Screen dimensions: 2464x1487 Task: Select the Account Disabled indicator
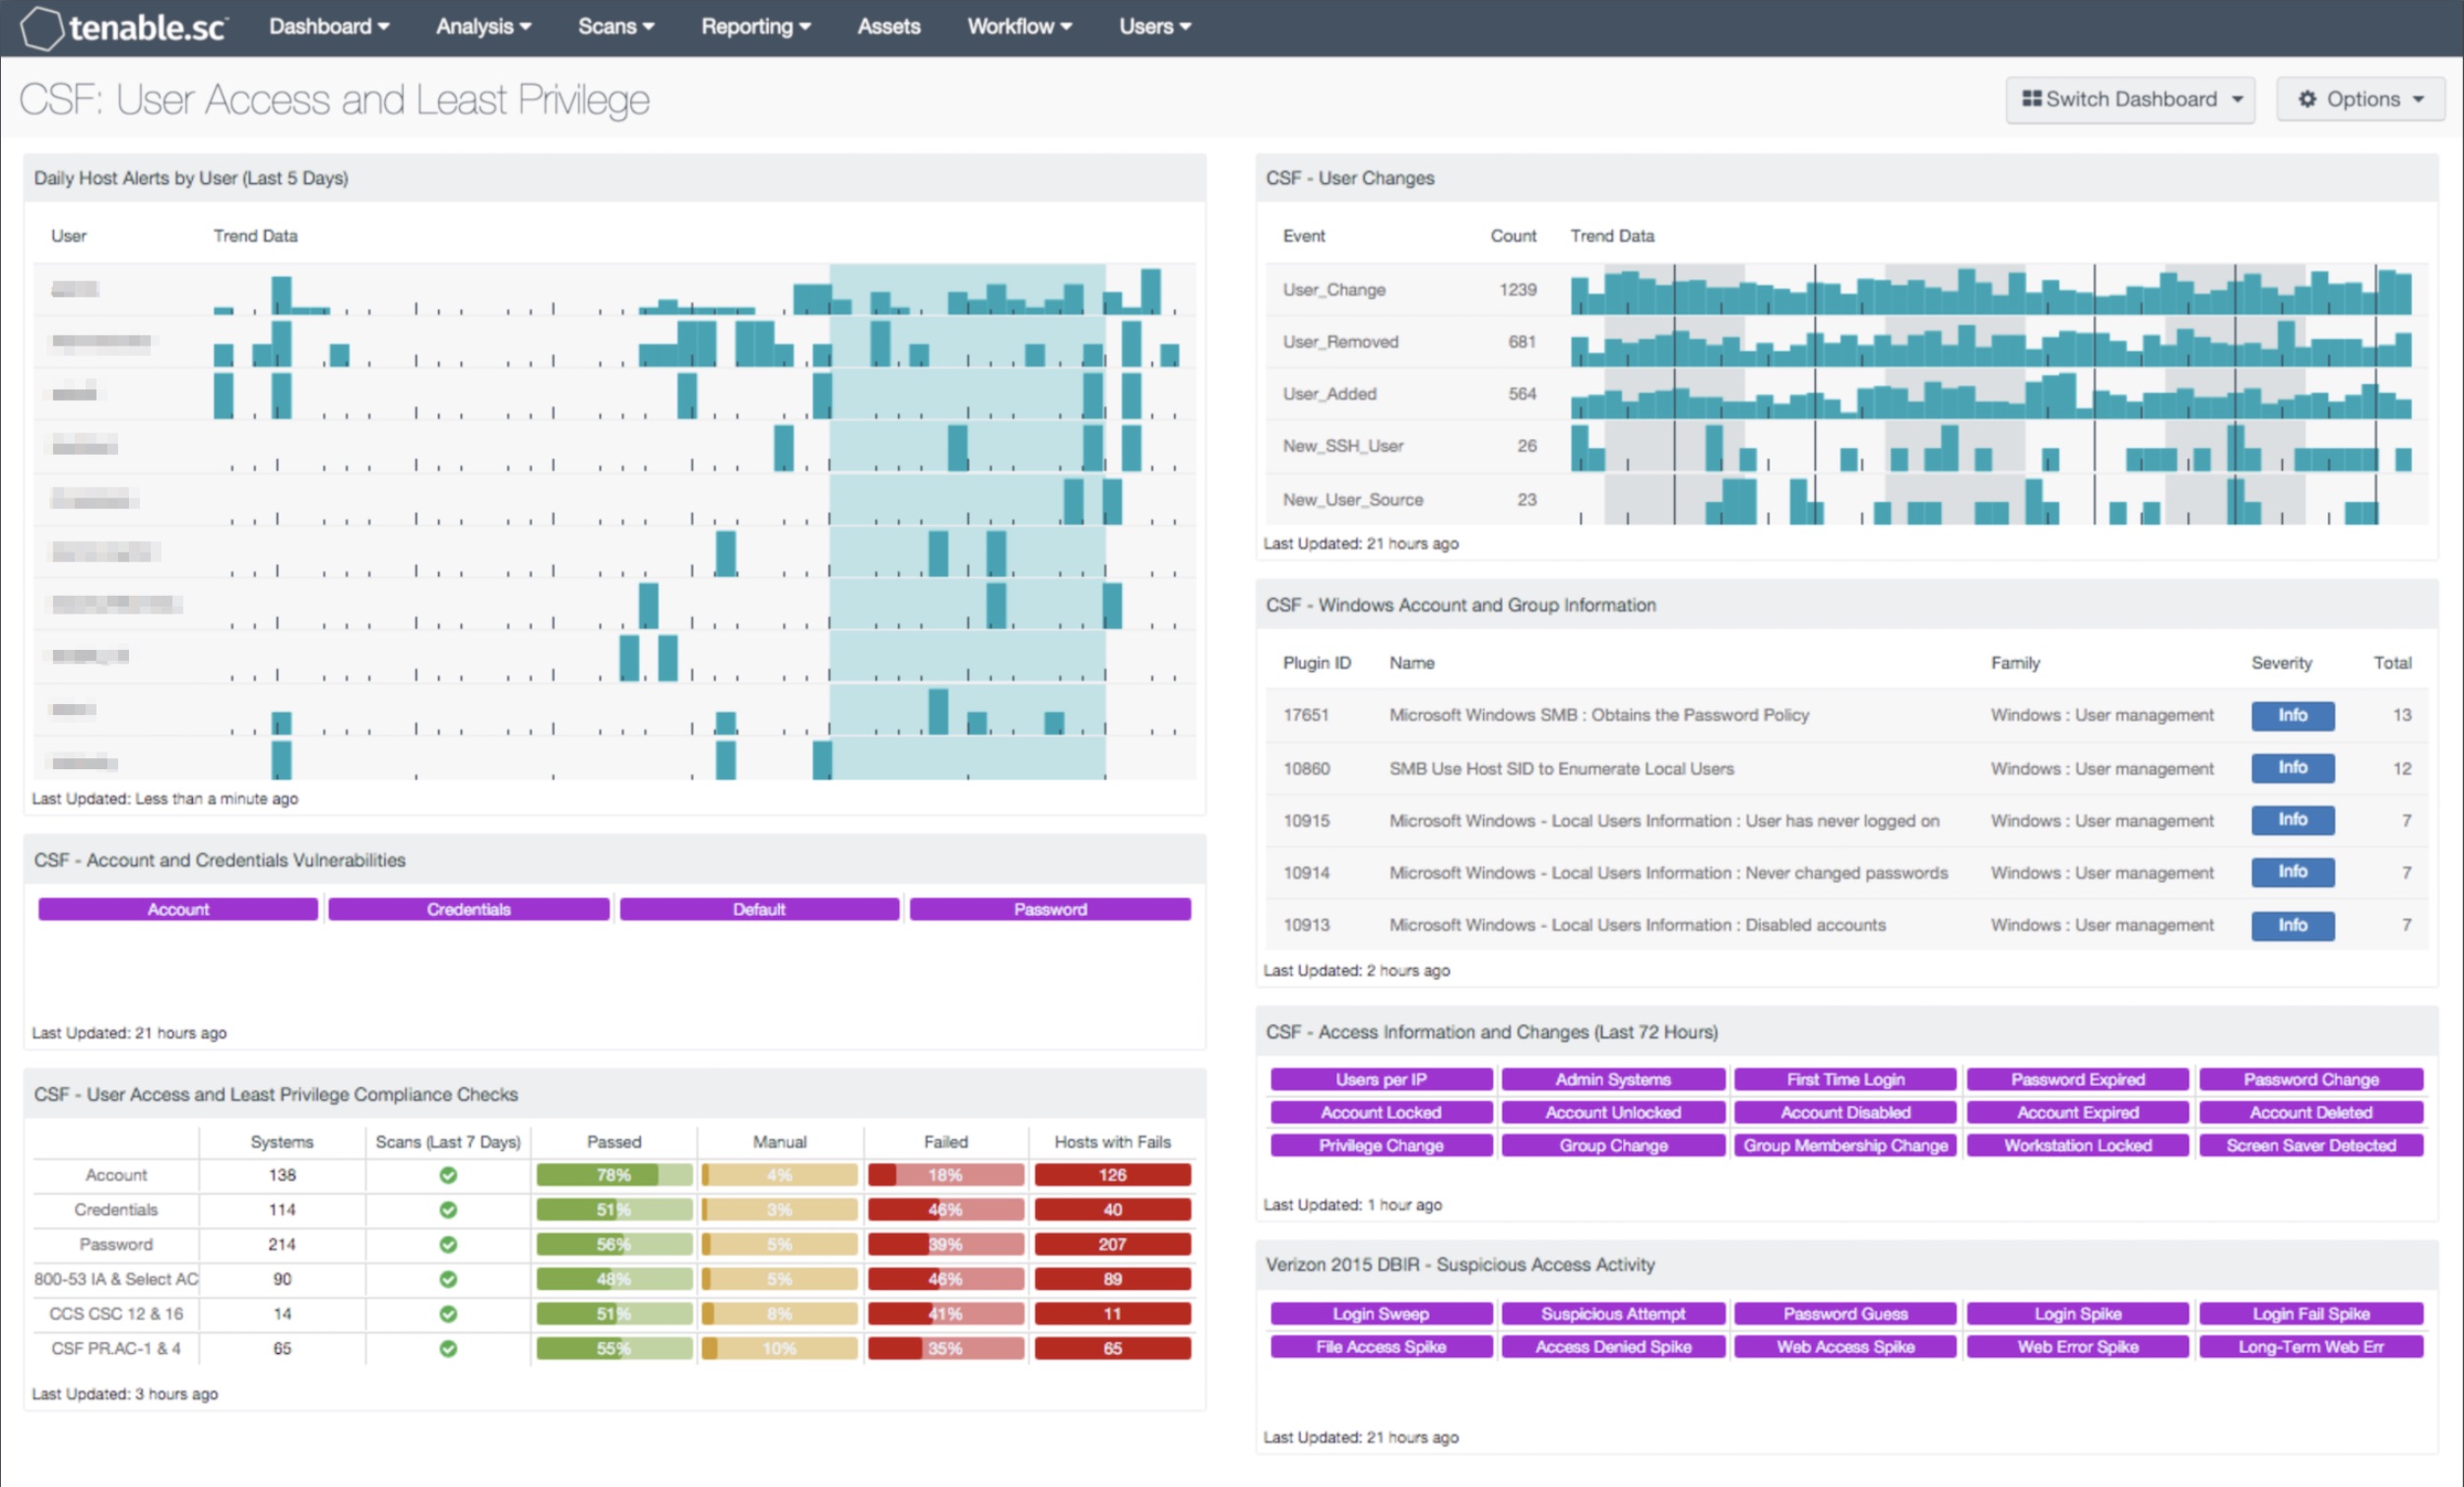1845,1113
